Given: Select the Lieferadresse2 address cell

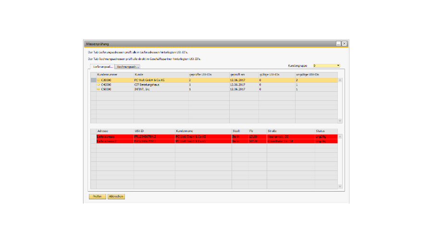Looking at the screenshot, I should 115,141.
